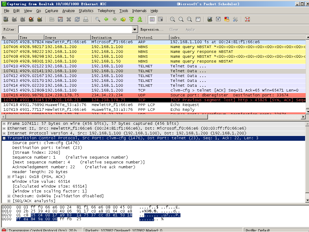This screenshot has height=232, width=309.
Task: Show capture options via toolbar icon
Action: pyautogui.click(x=14, y=19)
